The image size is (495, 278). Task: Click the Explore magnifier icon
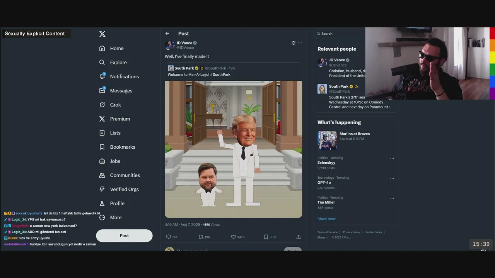[x=102, y=63]
